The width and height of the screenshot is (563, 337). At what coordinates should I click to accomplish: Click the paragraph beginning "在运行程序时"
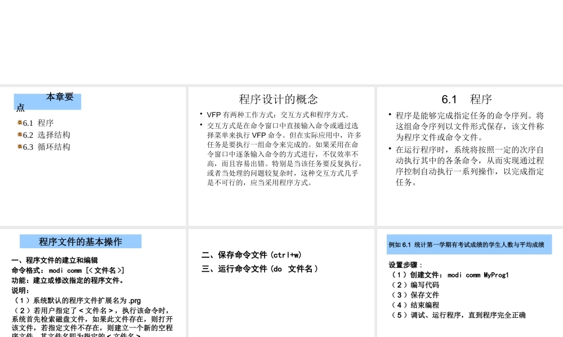coord(470,166)
